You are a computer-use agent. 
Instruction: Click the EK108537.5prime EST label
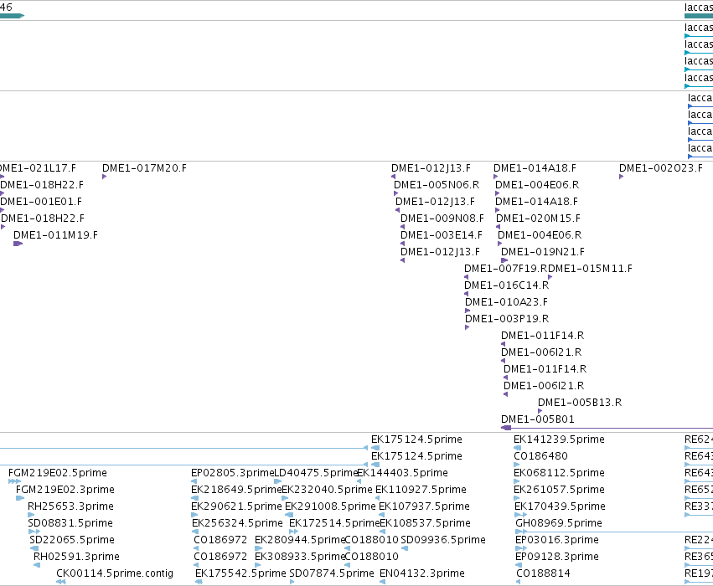(x=425, y=523)
